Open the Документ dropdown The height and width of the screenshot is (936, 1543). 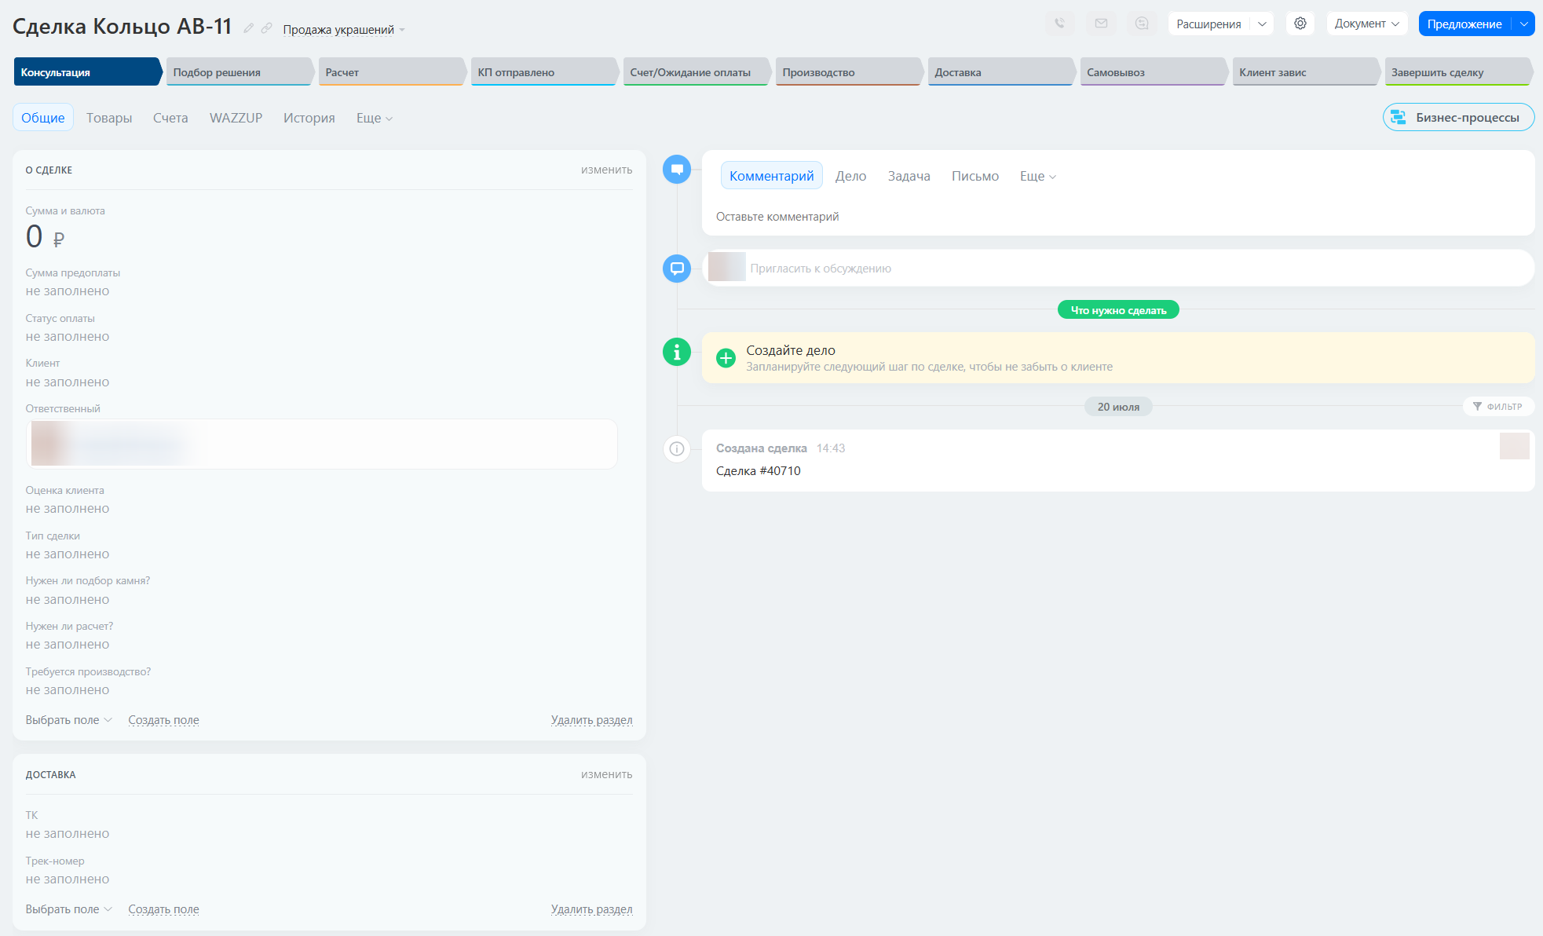(x=1366, y=24)
